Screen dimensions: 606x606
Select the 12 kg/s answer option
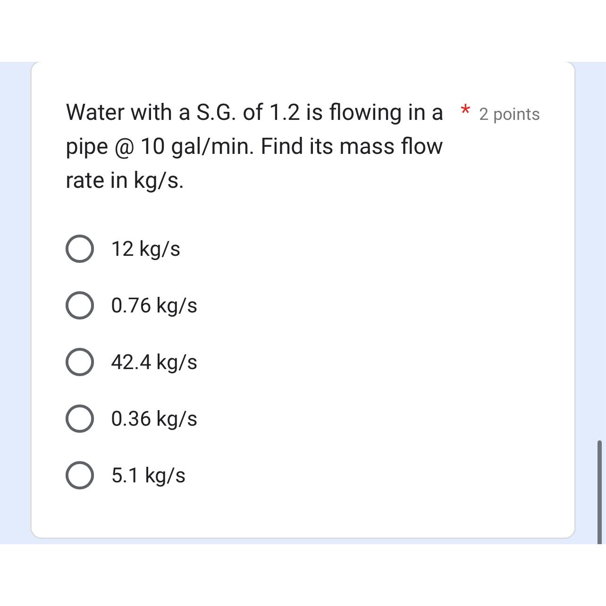coord(79,249)
